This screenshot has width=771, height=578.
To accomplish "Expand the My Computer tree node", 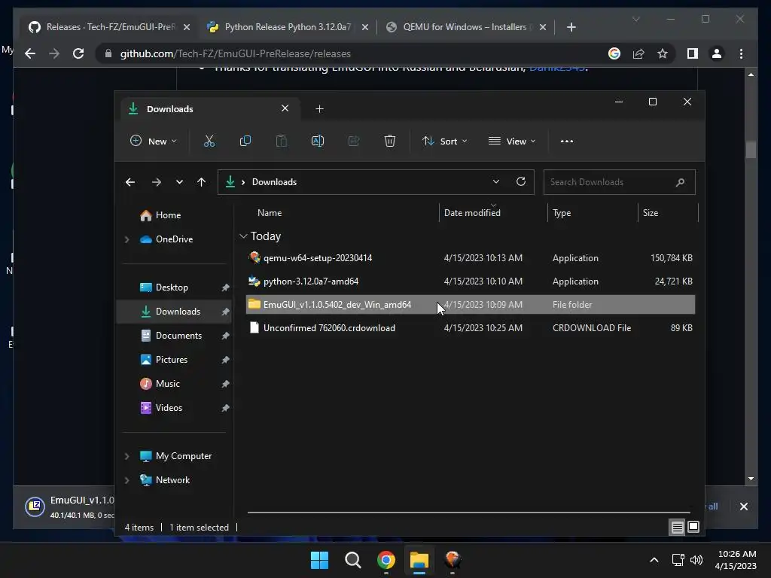I will pyautogui.click(x=126, y=456).
